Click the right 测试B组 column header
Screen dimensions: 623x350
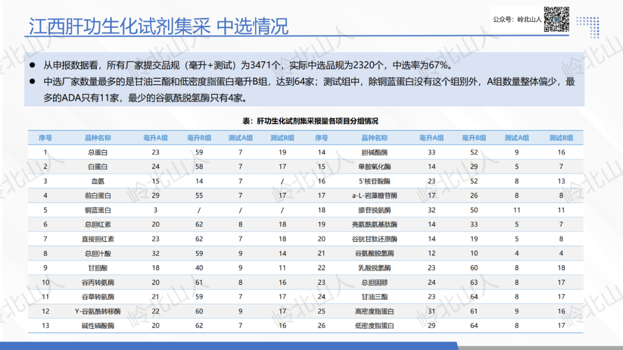click(561, 138)
